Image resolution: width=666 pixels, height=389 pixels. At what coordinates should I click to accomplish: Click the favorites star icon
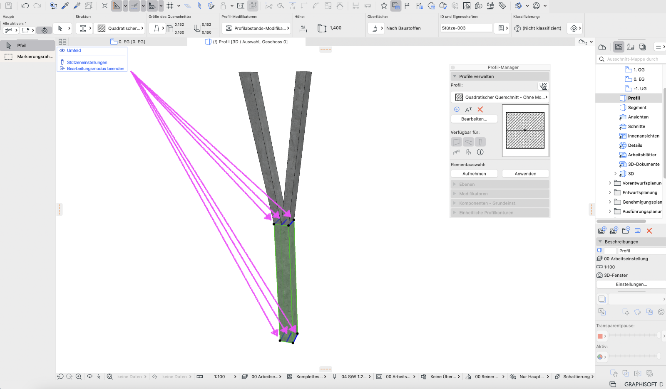coord(384,6)
